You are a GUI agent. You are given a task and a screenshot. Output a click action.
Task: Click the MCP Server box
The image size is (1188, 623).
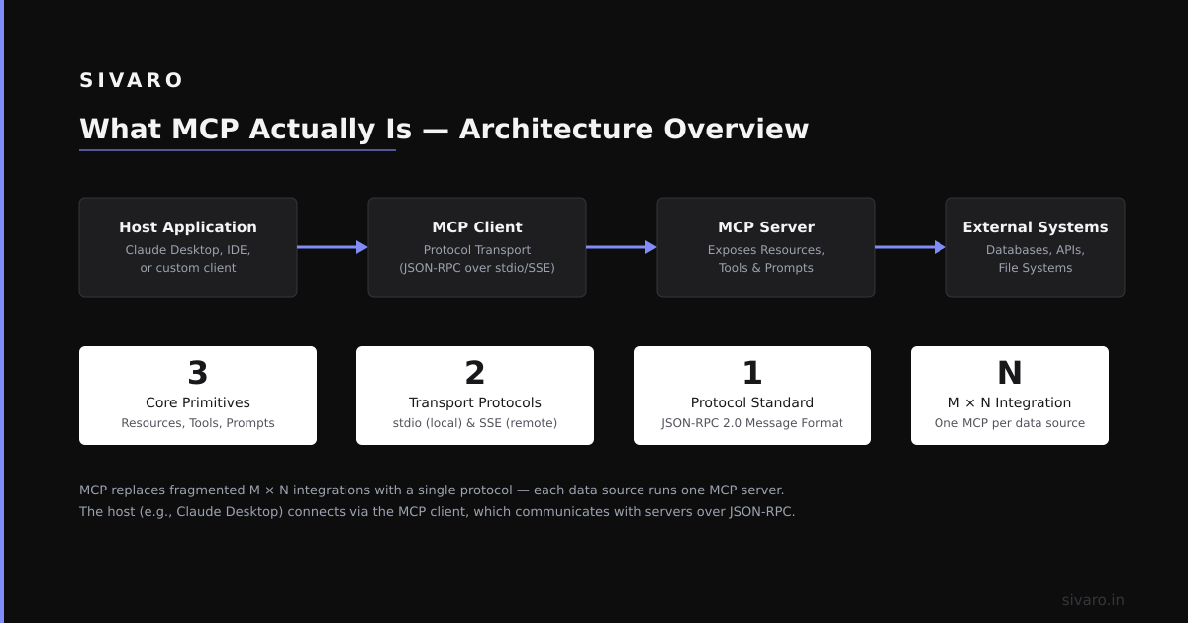pos(766,247)
